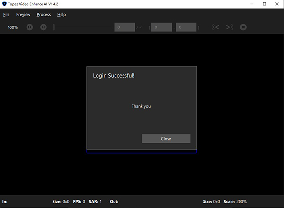284x208 pixels.
Task: Maximize the Topaz Video Enhance AI window
Action: coord(264,4)
